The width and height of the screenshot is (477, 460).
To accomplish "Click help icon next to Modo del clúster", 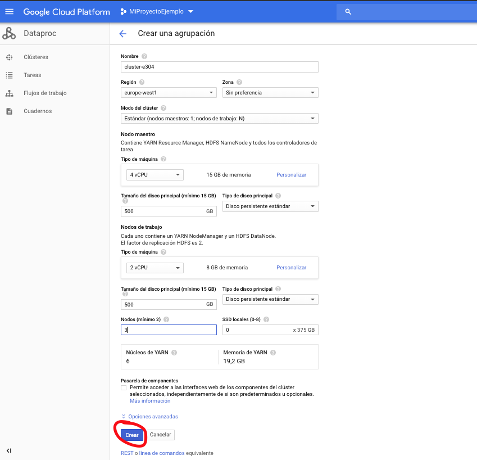I will point(163,108).
